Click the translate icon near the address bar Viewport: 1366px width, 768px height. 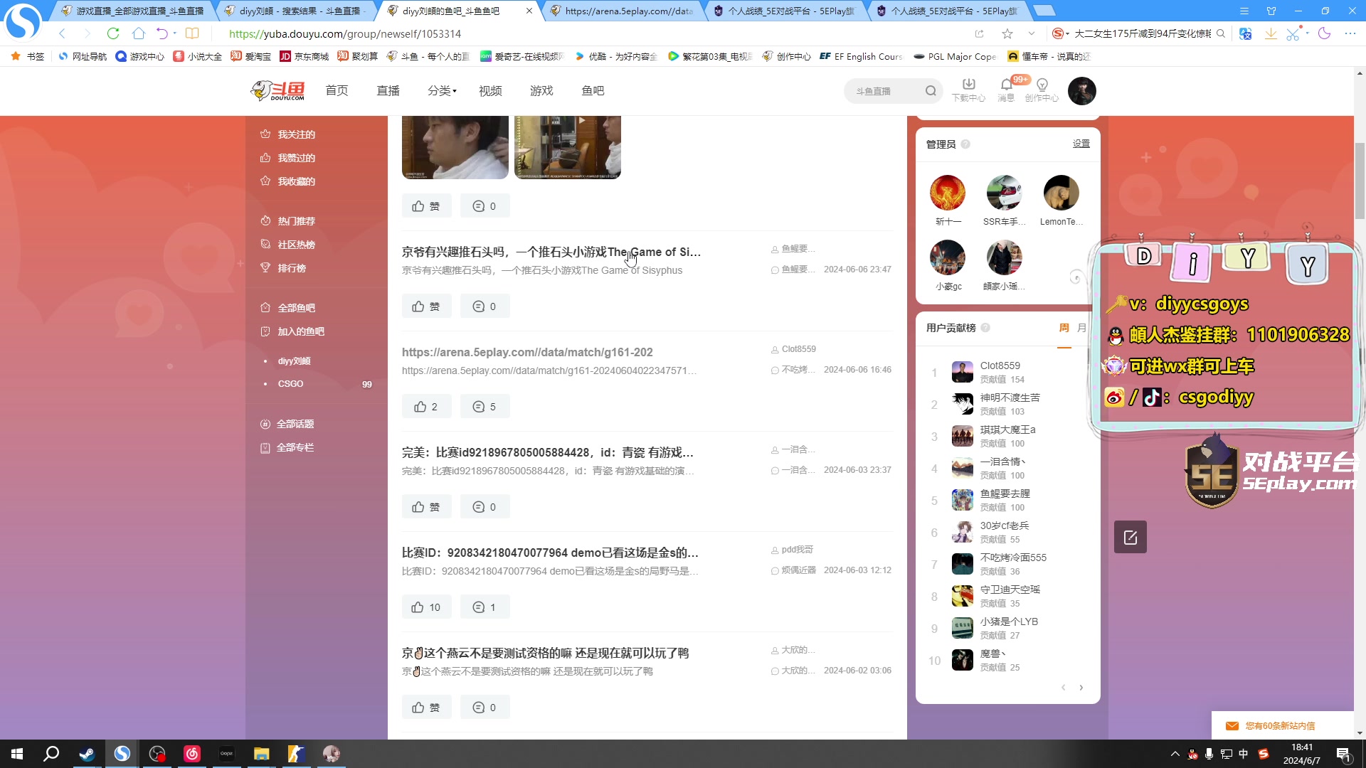click(x=1245, y=33)
